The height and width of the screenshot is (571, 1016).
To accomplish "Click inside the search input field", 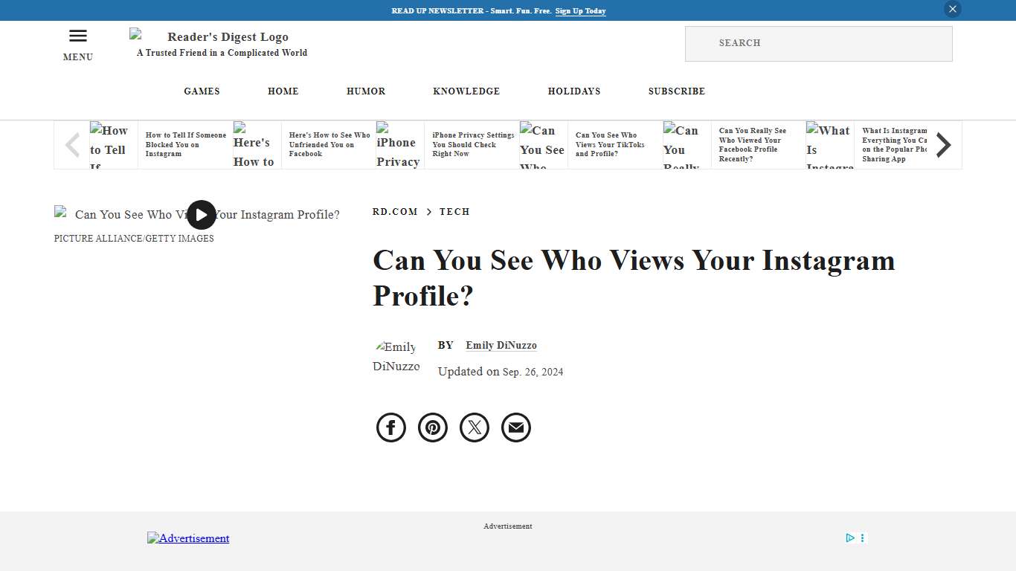I will click(818, 43).
